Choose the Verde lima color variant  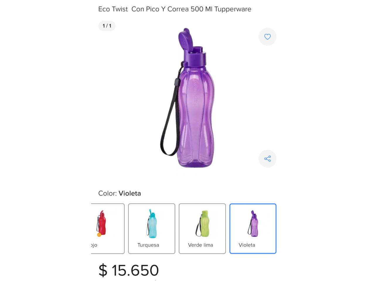pos(202,229)
